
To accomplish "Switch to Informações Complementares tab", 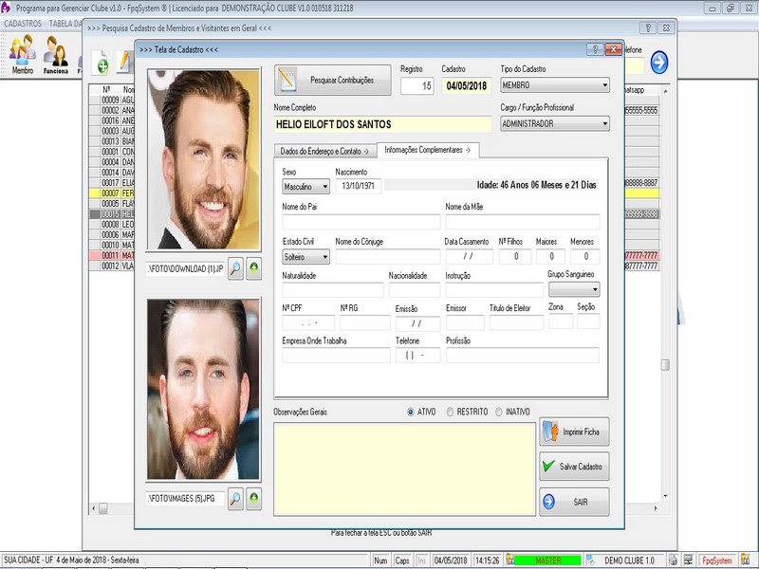I will (x=428, y=150).
